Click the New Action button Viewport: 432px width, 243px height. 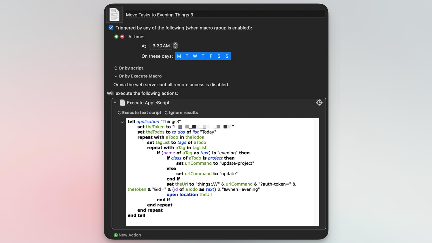tap(127, 235)
